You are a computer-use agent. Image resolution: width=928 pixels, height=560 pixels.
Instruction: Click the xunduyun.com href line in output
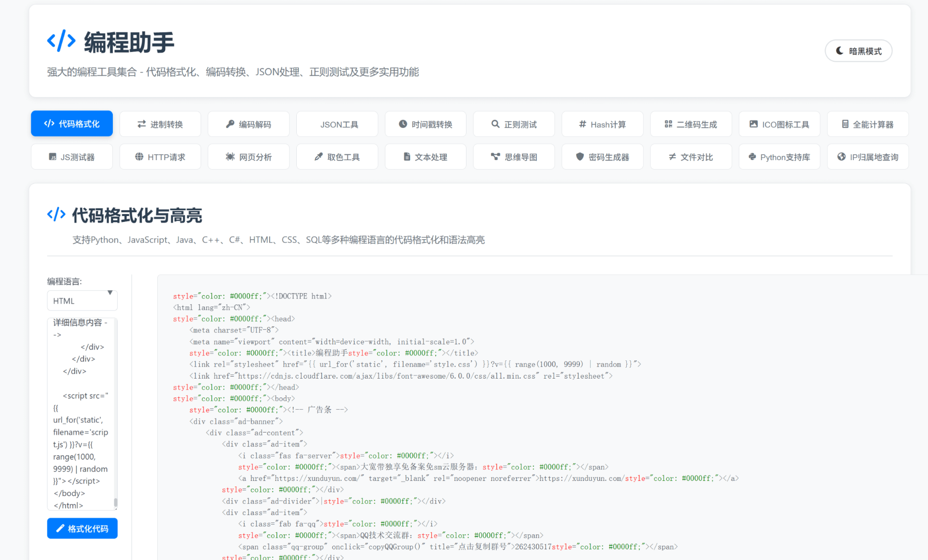[x=488, y=478]
